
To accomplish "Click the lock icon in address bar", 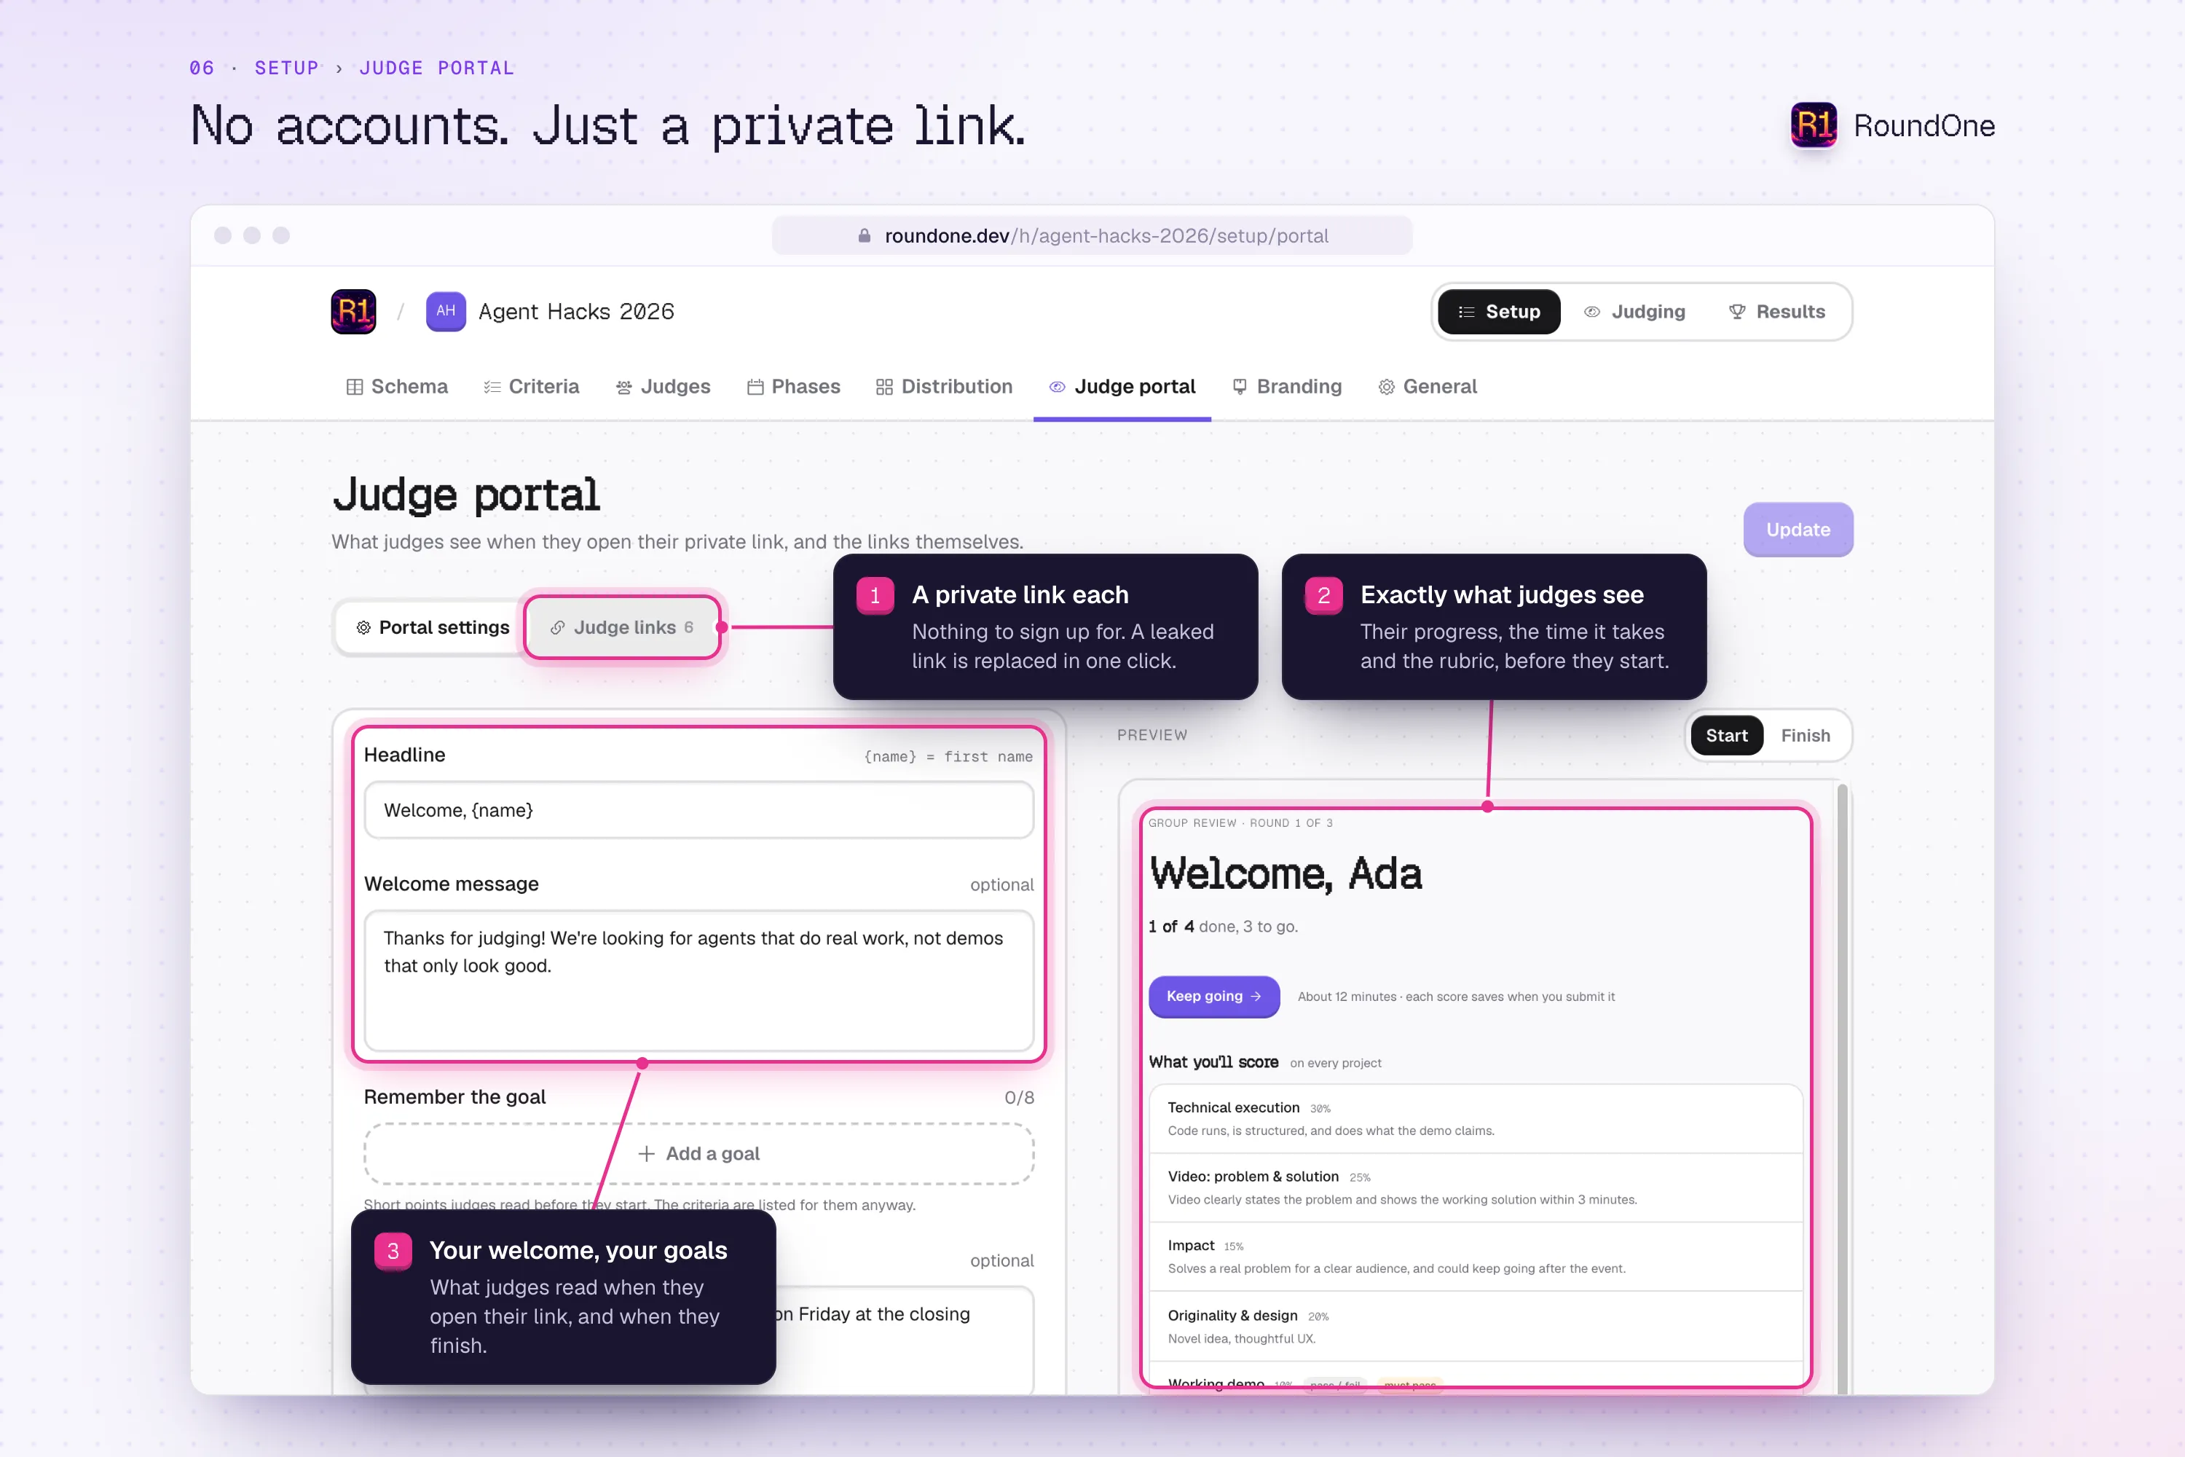I will click(x=864, y=236).
